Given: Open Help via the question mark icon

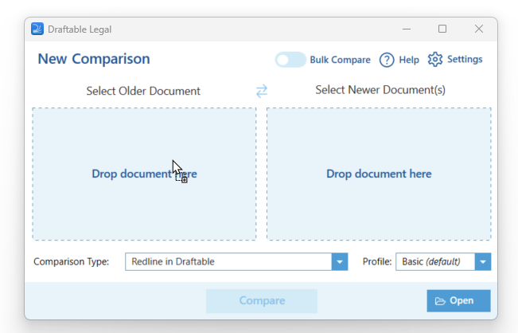Looking at the screenshot, I should [387, 60].
